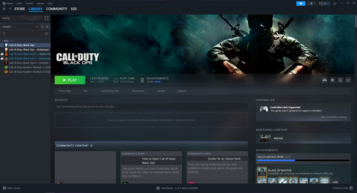The image size is (357, 193).
Task: Add game to favorites with star icon
Action: click(348, 80)
